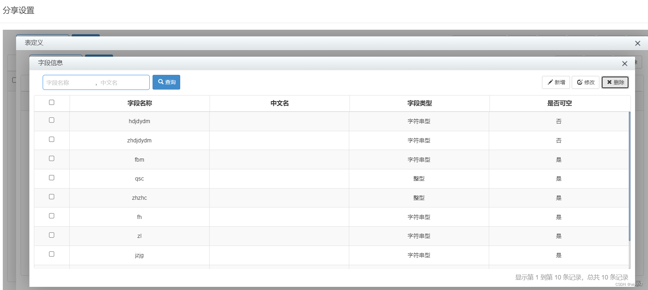Select the fh field name cell
The width and height of the screenshot is (648, 290).
[139, 217]
